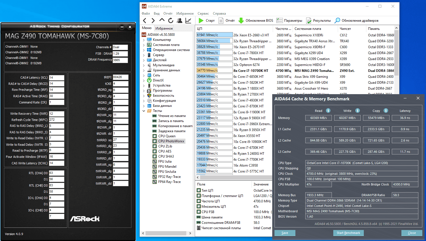Click the info icon next to Copy
Viewport: 426px width, 241px height.
386,110
